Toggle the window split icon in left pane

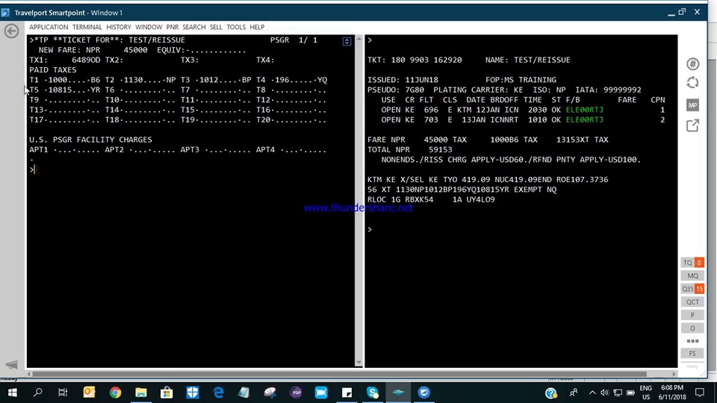pos(347,41)
